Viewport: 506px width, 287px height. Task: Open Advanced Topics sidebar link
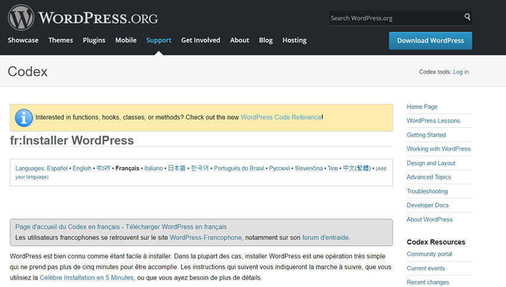[x=429, y=177]
